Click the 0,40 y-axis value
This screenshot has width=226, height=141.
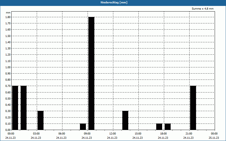(8, 105)
